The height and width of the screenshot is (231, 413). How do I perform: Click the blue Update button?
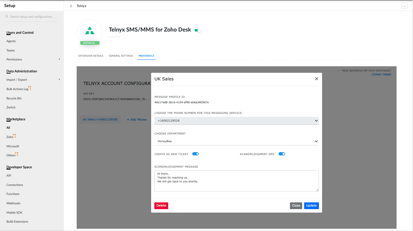[312, 206]
